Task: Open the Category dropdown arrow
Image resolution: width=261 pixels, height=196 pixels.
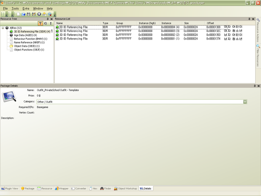Action: [245, 102]
